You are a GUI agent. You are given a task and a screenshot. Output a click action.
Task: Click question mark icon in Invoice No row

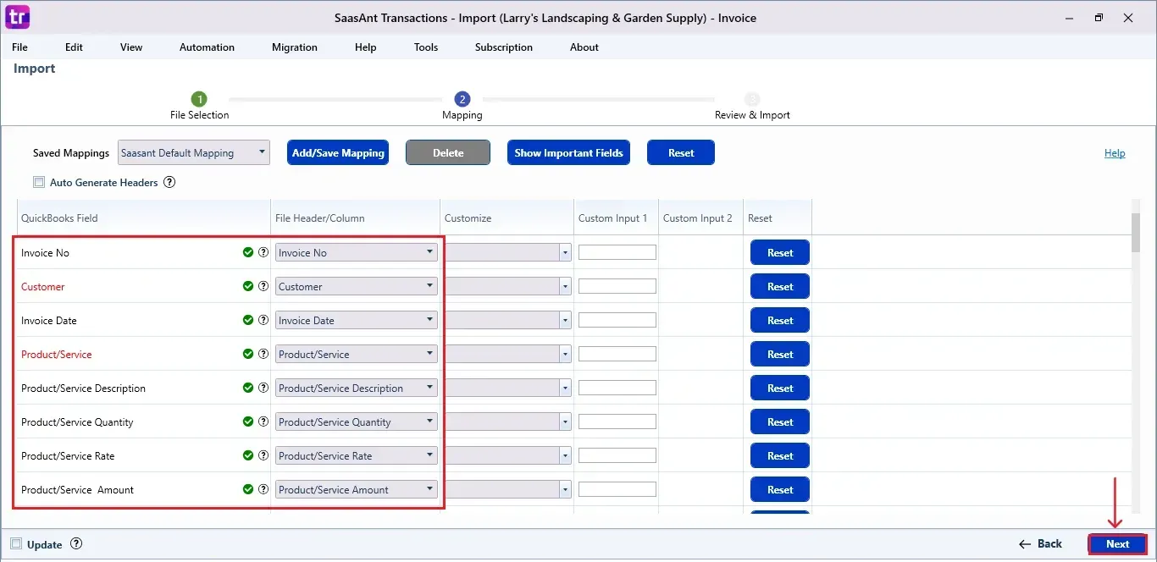pyautogui.click(x=263, y=252)
